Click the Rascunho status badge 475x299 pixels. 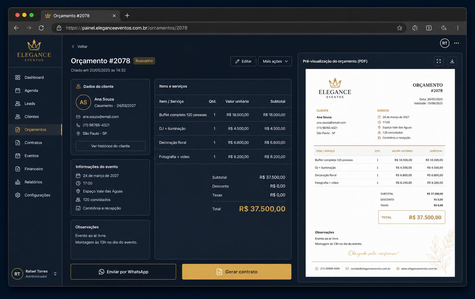coord(144,61)
